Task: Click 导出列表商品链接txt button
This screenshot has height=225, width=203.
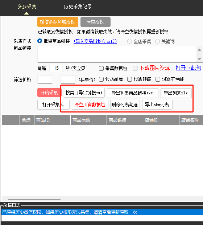Action: [133, 93]
